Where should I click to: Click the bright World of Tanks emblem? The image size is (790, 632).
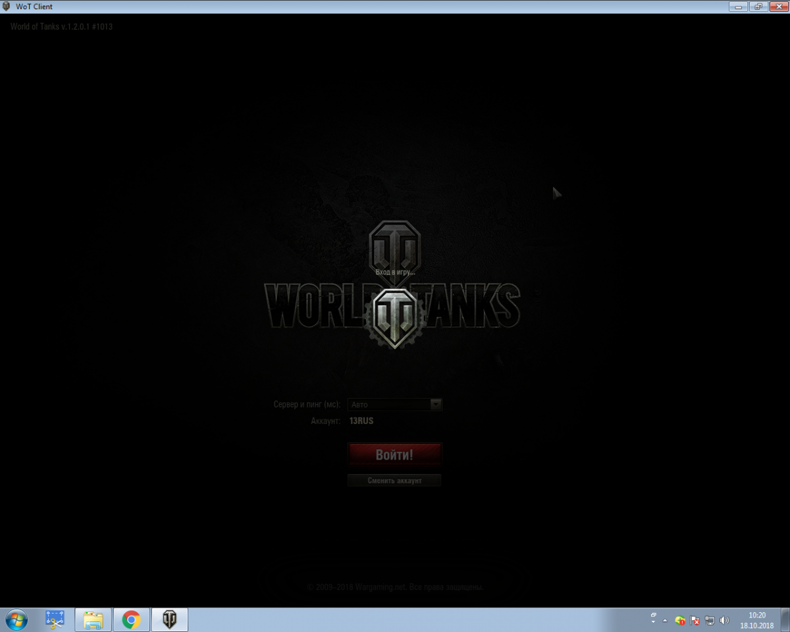[394, 318]
